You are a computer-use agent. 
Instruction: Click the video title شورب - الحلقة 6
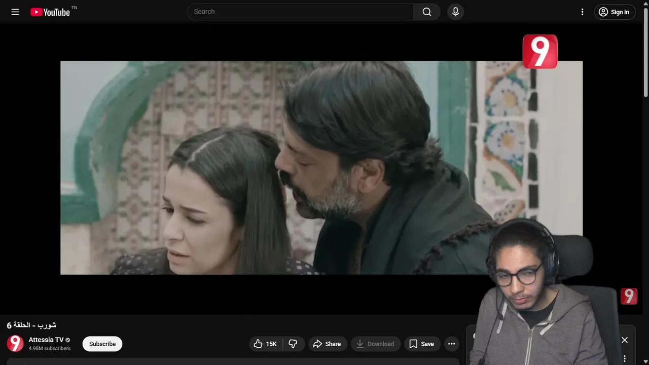(31, 325)
